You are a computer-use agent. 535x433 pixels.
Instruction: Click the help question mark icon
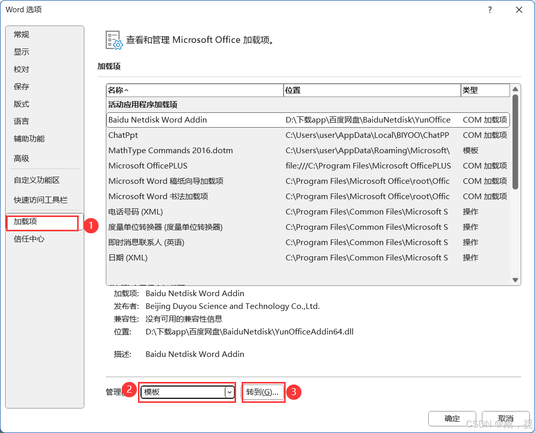[490, 10]
